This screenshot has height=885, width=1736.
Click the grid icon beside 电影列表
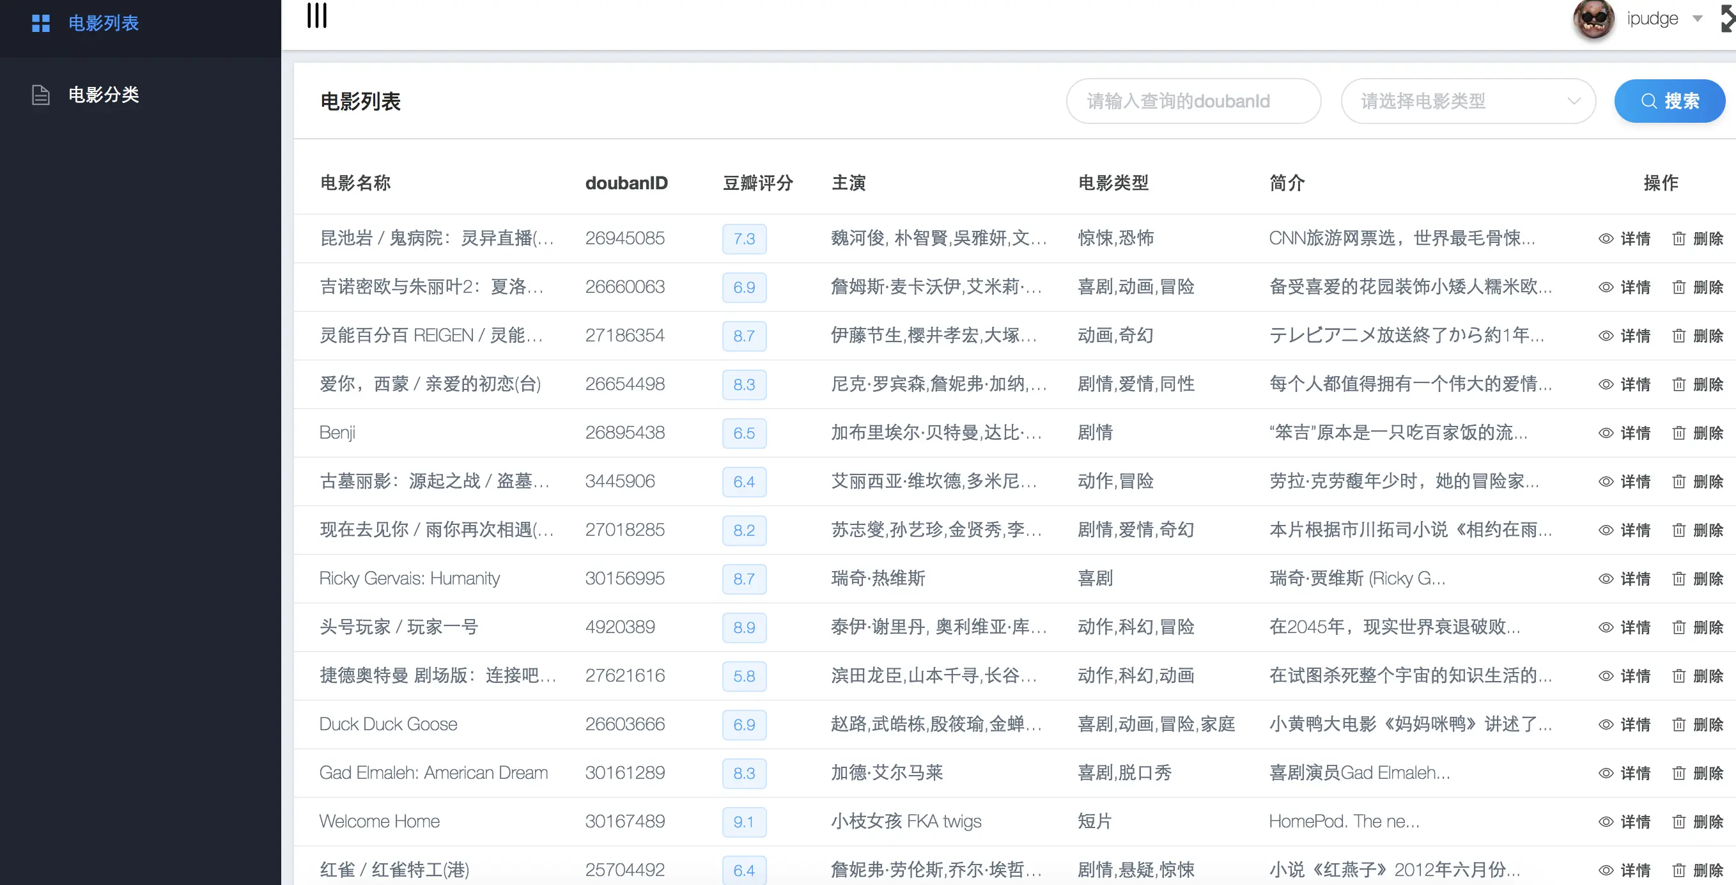(x=40, y=23)
